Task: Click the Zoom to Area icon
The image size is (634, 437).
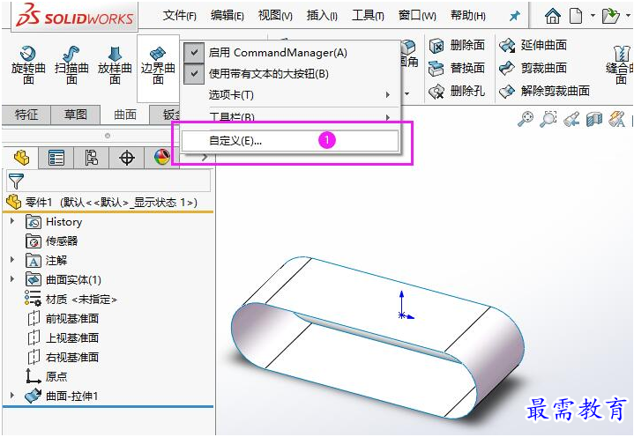Action: coord(548,119)
